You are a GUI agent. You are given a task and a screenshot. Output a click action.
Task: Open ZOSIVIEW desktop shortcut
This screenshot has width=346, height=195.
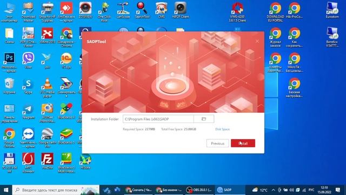(x=85, y=10)
